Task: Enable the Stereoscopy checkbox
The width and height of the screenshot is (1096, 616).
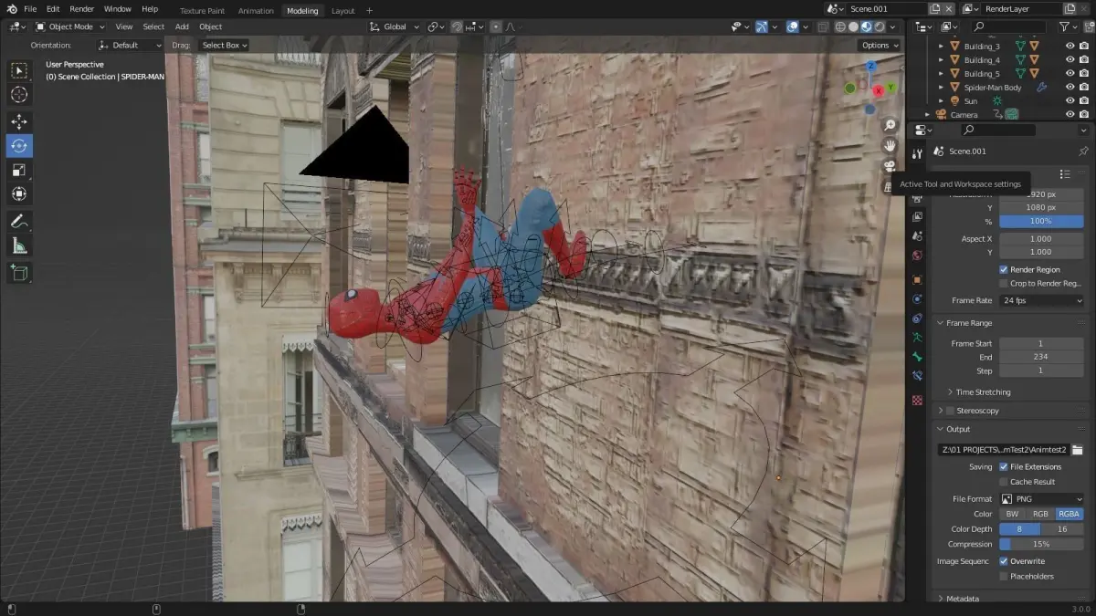Action: pyautogui.click(x=950, y=411)
